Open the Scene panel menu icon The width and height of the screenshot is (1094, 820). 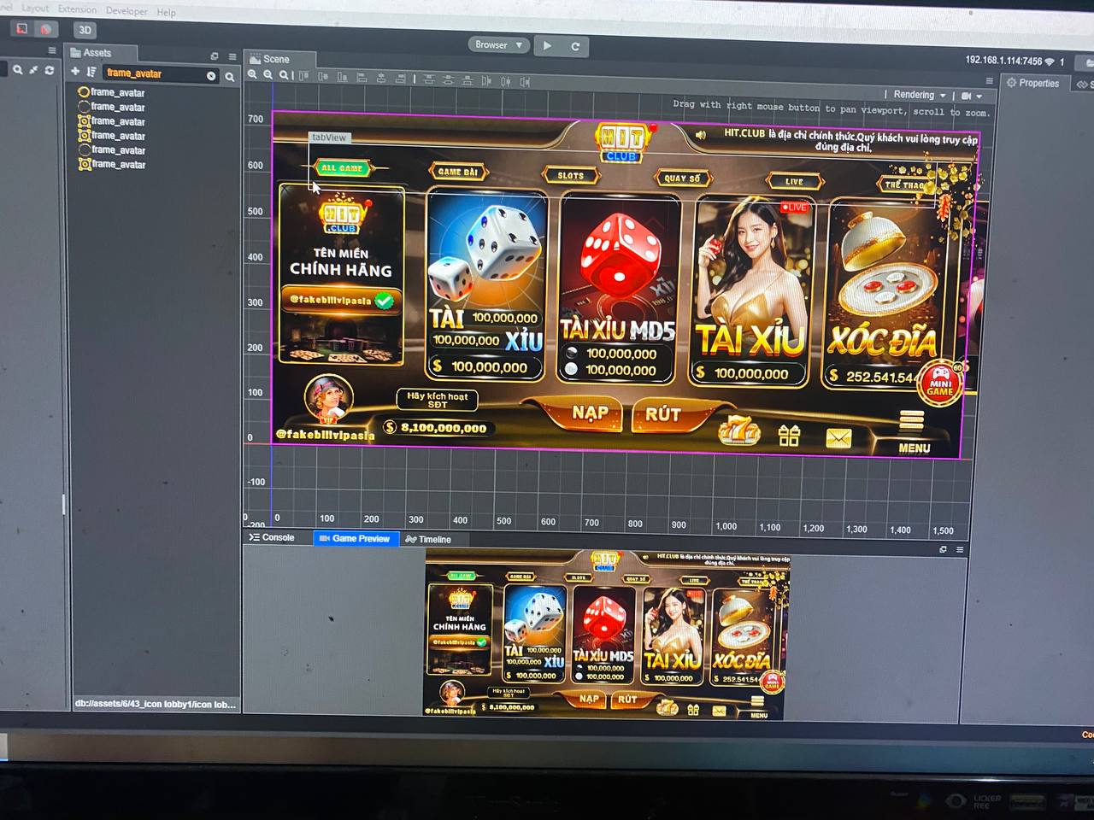coord(989,80)
